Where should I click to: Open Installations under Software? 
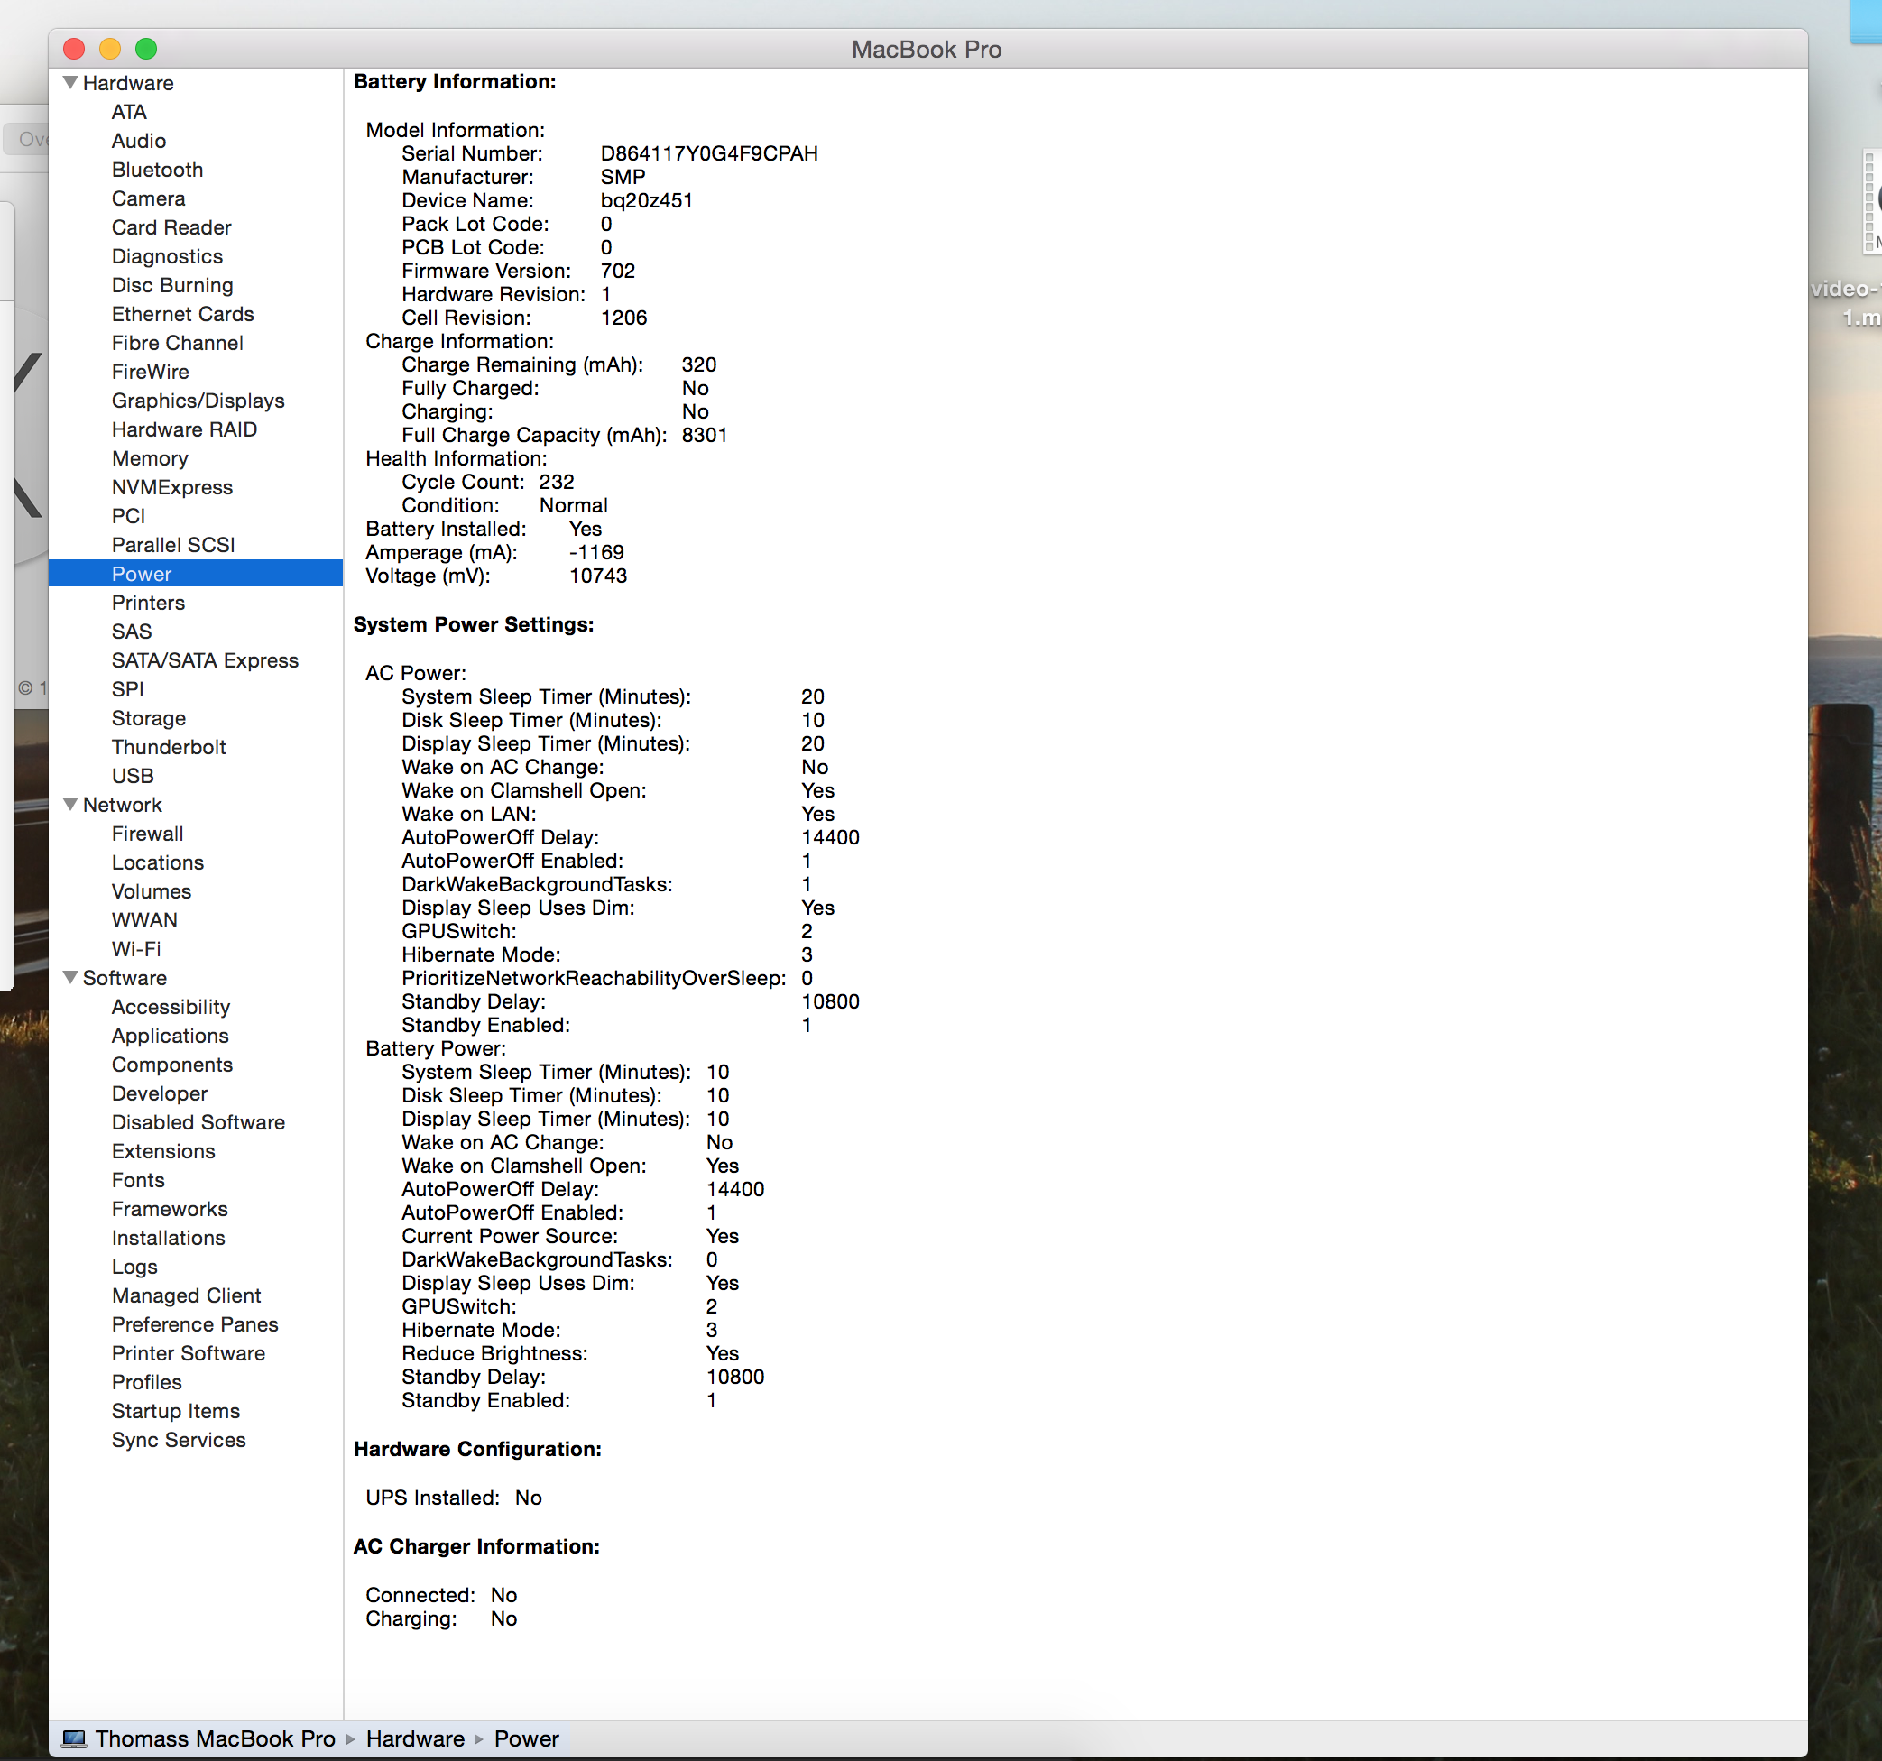[x=169, y=1238]
